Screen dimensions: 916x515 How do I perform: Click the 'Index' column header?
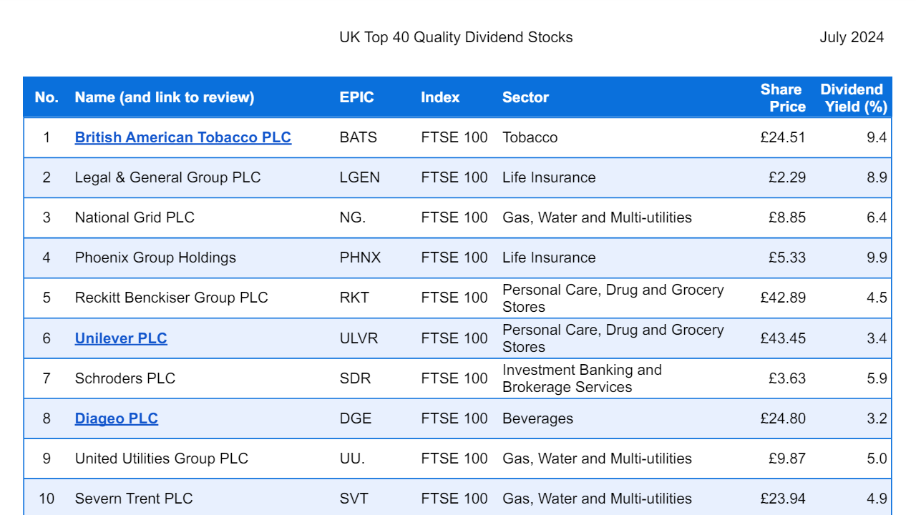440,97
